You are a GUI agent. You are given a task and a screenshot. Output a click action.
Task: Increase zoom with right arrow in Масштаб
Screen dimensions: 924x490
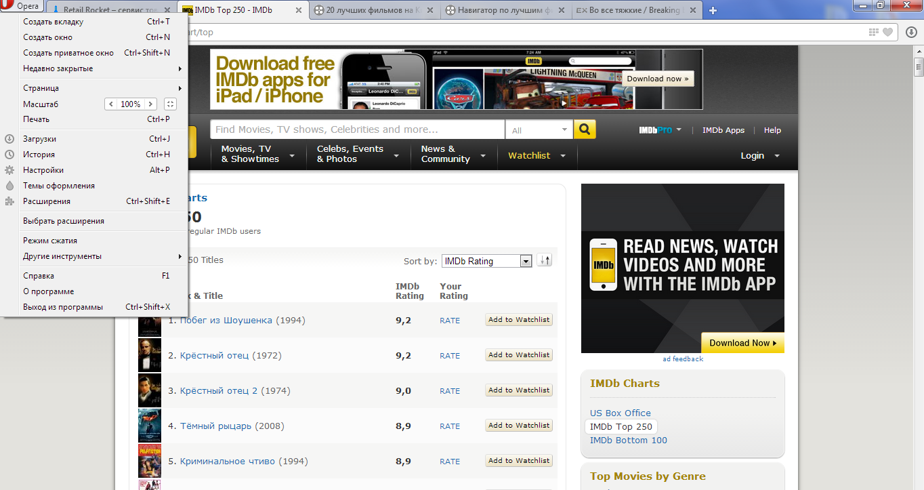click(x=151, y=104)
